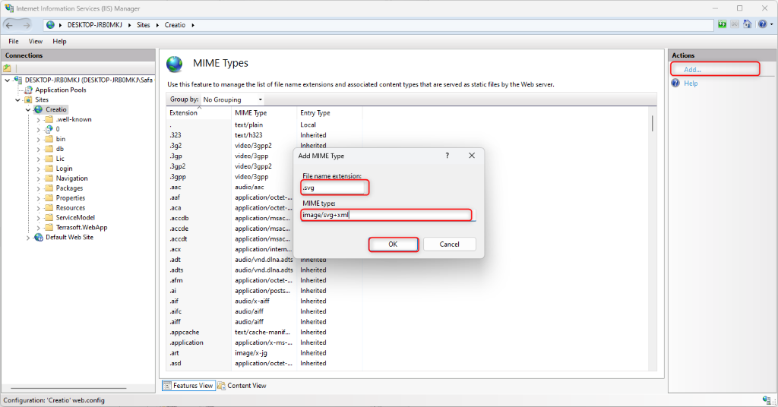Image resolution: width=778 pixels, height=407 pixels.
Task: Click the Help link in Actions
Action: tap(691, 84)
